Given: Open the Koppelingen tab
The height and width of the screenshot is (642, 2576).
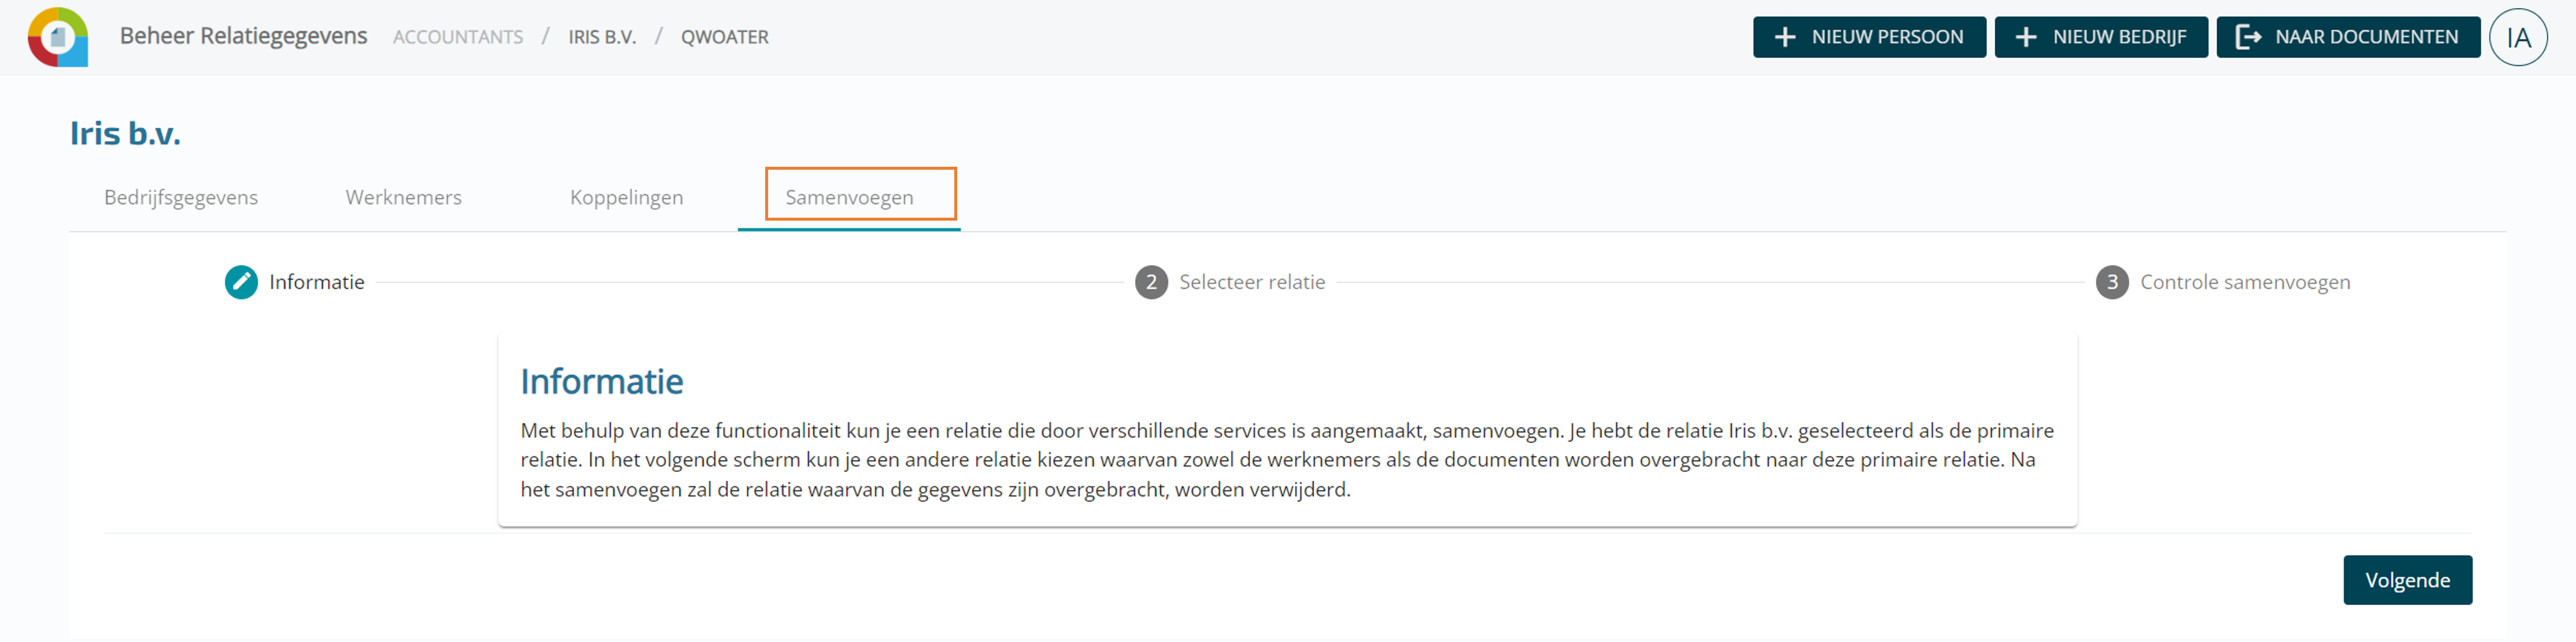Looking at the screenshot, I should pyautogui.click(x=626, y=197).
